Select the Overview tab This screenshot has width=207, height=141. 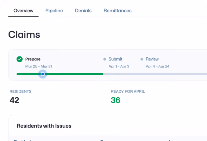click(x=24, y=11)
